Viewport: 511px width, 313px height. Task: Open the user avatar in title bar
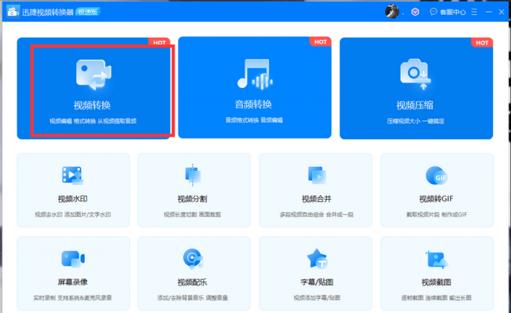pos(392,12)
